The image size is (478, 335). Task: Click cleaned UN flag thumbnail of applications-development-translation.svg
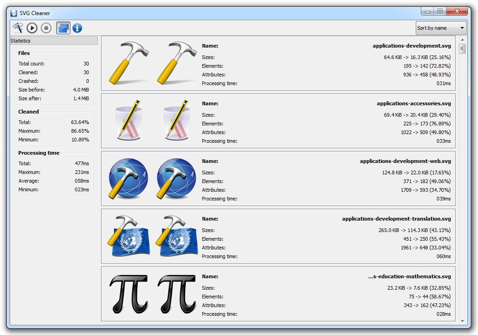click(177, 236)
